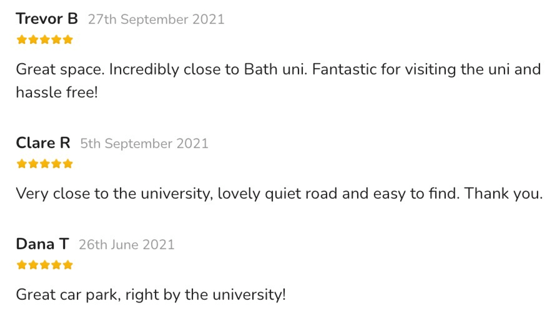Click the reviewer name Trevor B
The height and width of the screenshot is (319, 558).
(47, 19)
